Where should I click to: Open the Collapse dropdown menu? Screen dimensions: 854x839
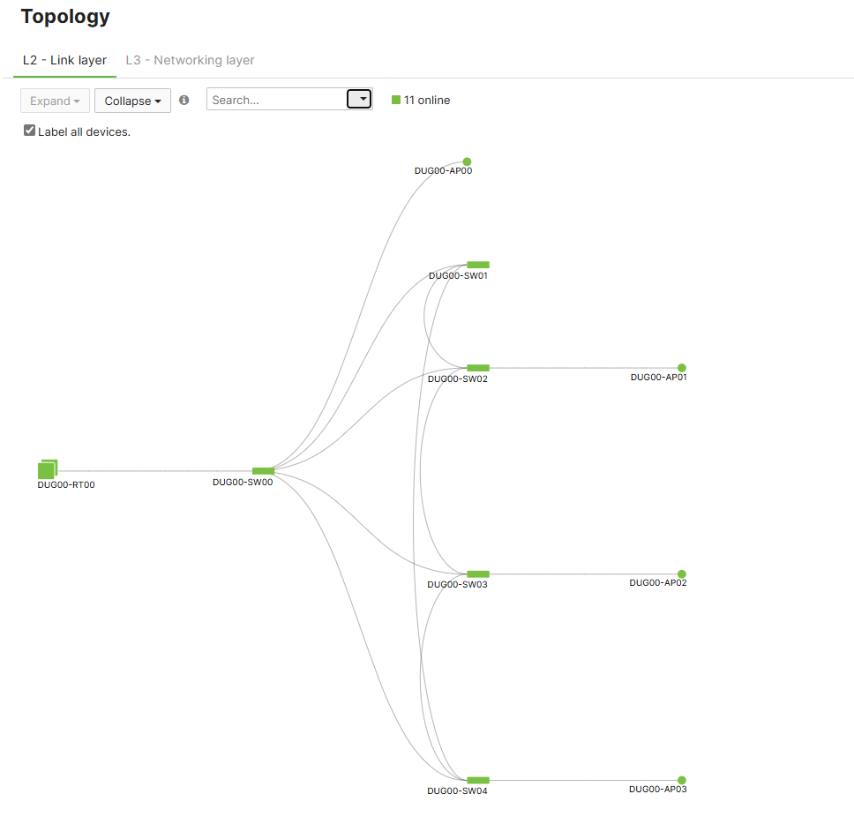click(x=131, y=101)
